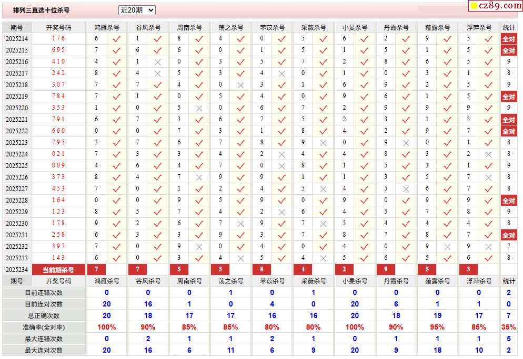Click 全对 badge in row 2025219
523x359 pixels.
pyautogui.click(x=509, y=97)
